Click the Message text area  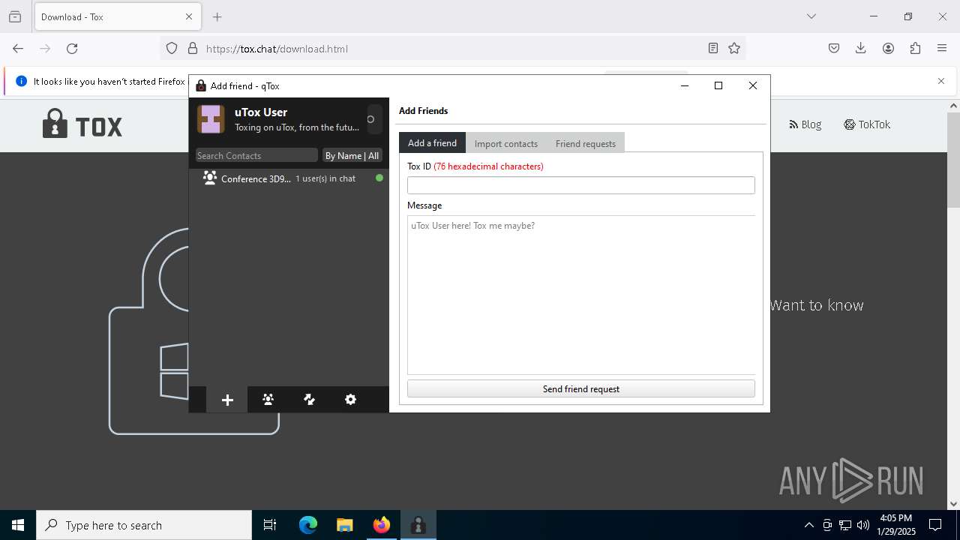(581, 295)
